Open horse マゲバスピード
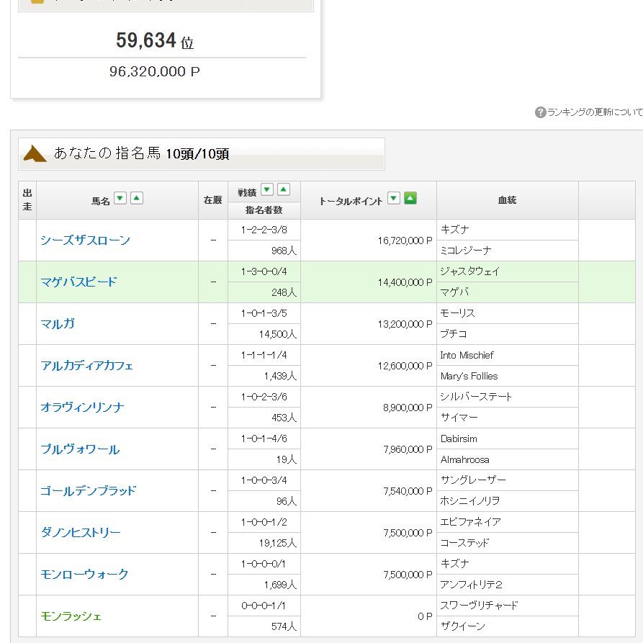Viewport: 643px width, 643px height. coord(78,282)
